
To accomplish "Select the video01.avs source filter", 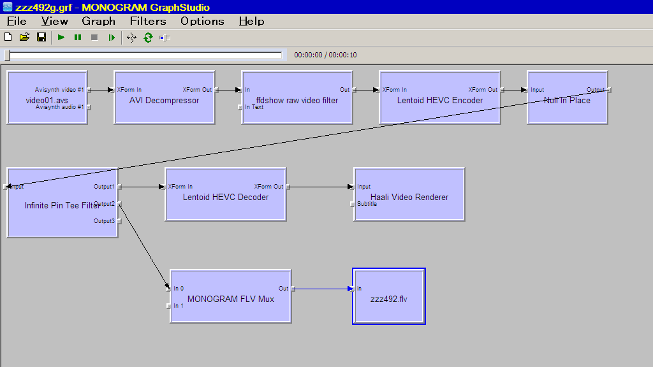I will 47,97.
